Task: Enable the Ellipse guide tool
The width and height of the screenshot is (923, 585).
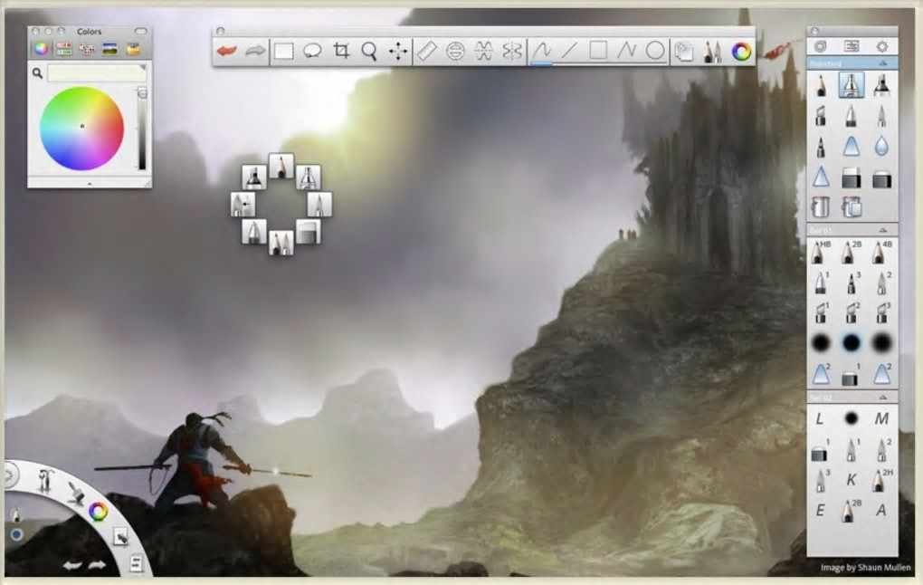Action: coord(455,52)
